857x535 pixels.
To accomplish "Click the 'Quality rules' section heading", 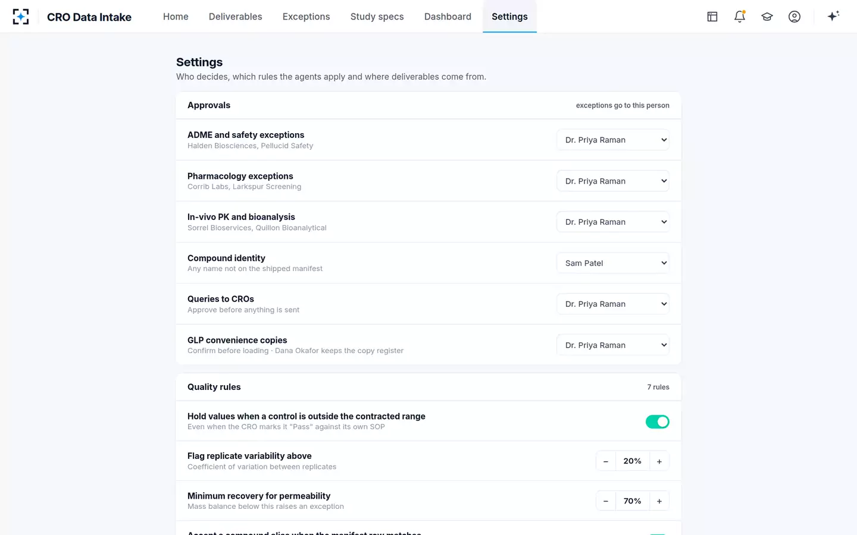I will click(x=214, y=387).
